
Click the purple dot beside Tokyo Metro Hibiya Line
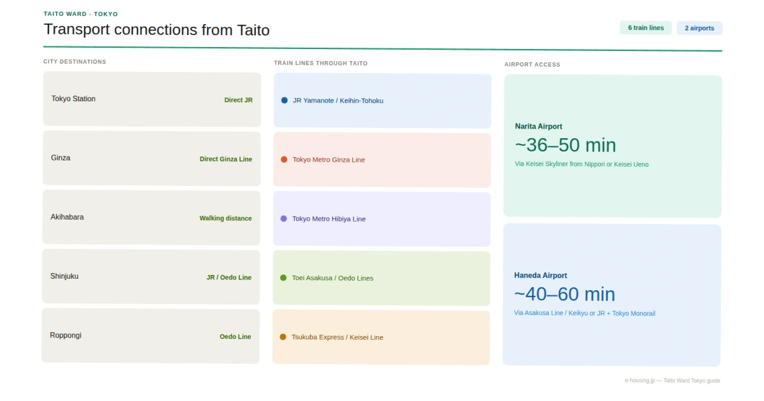click(x=284, y=218)
